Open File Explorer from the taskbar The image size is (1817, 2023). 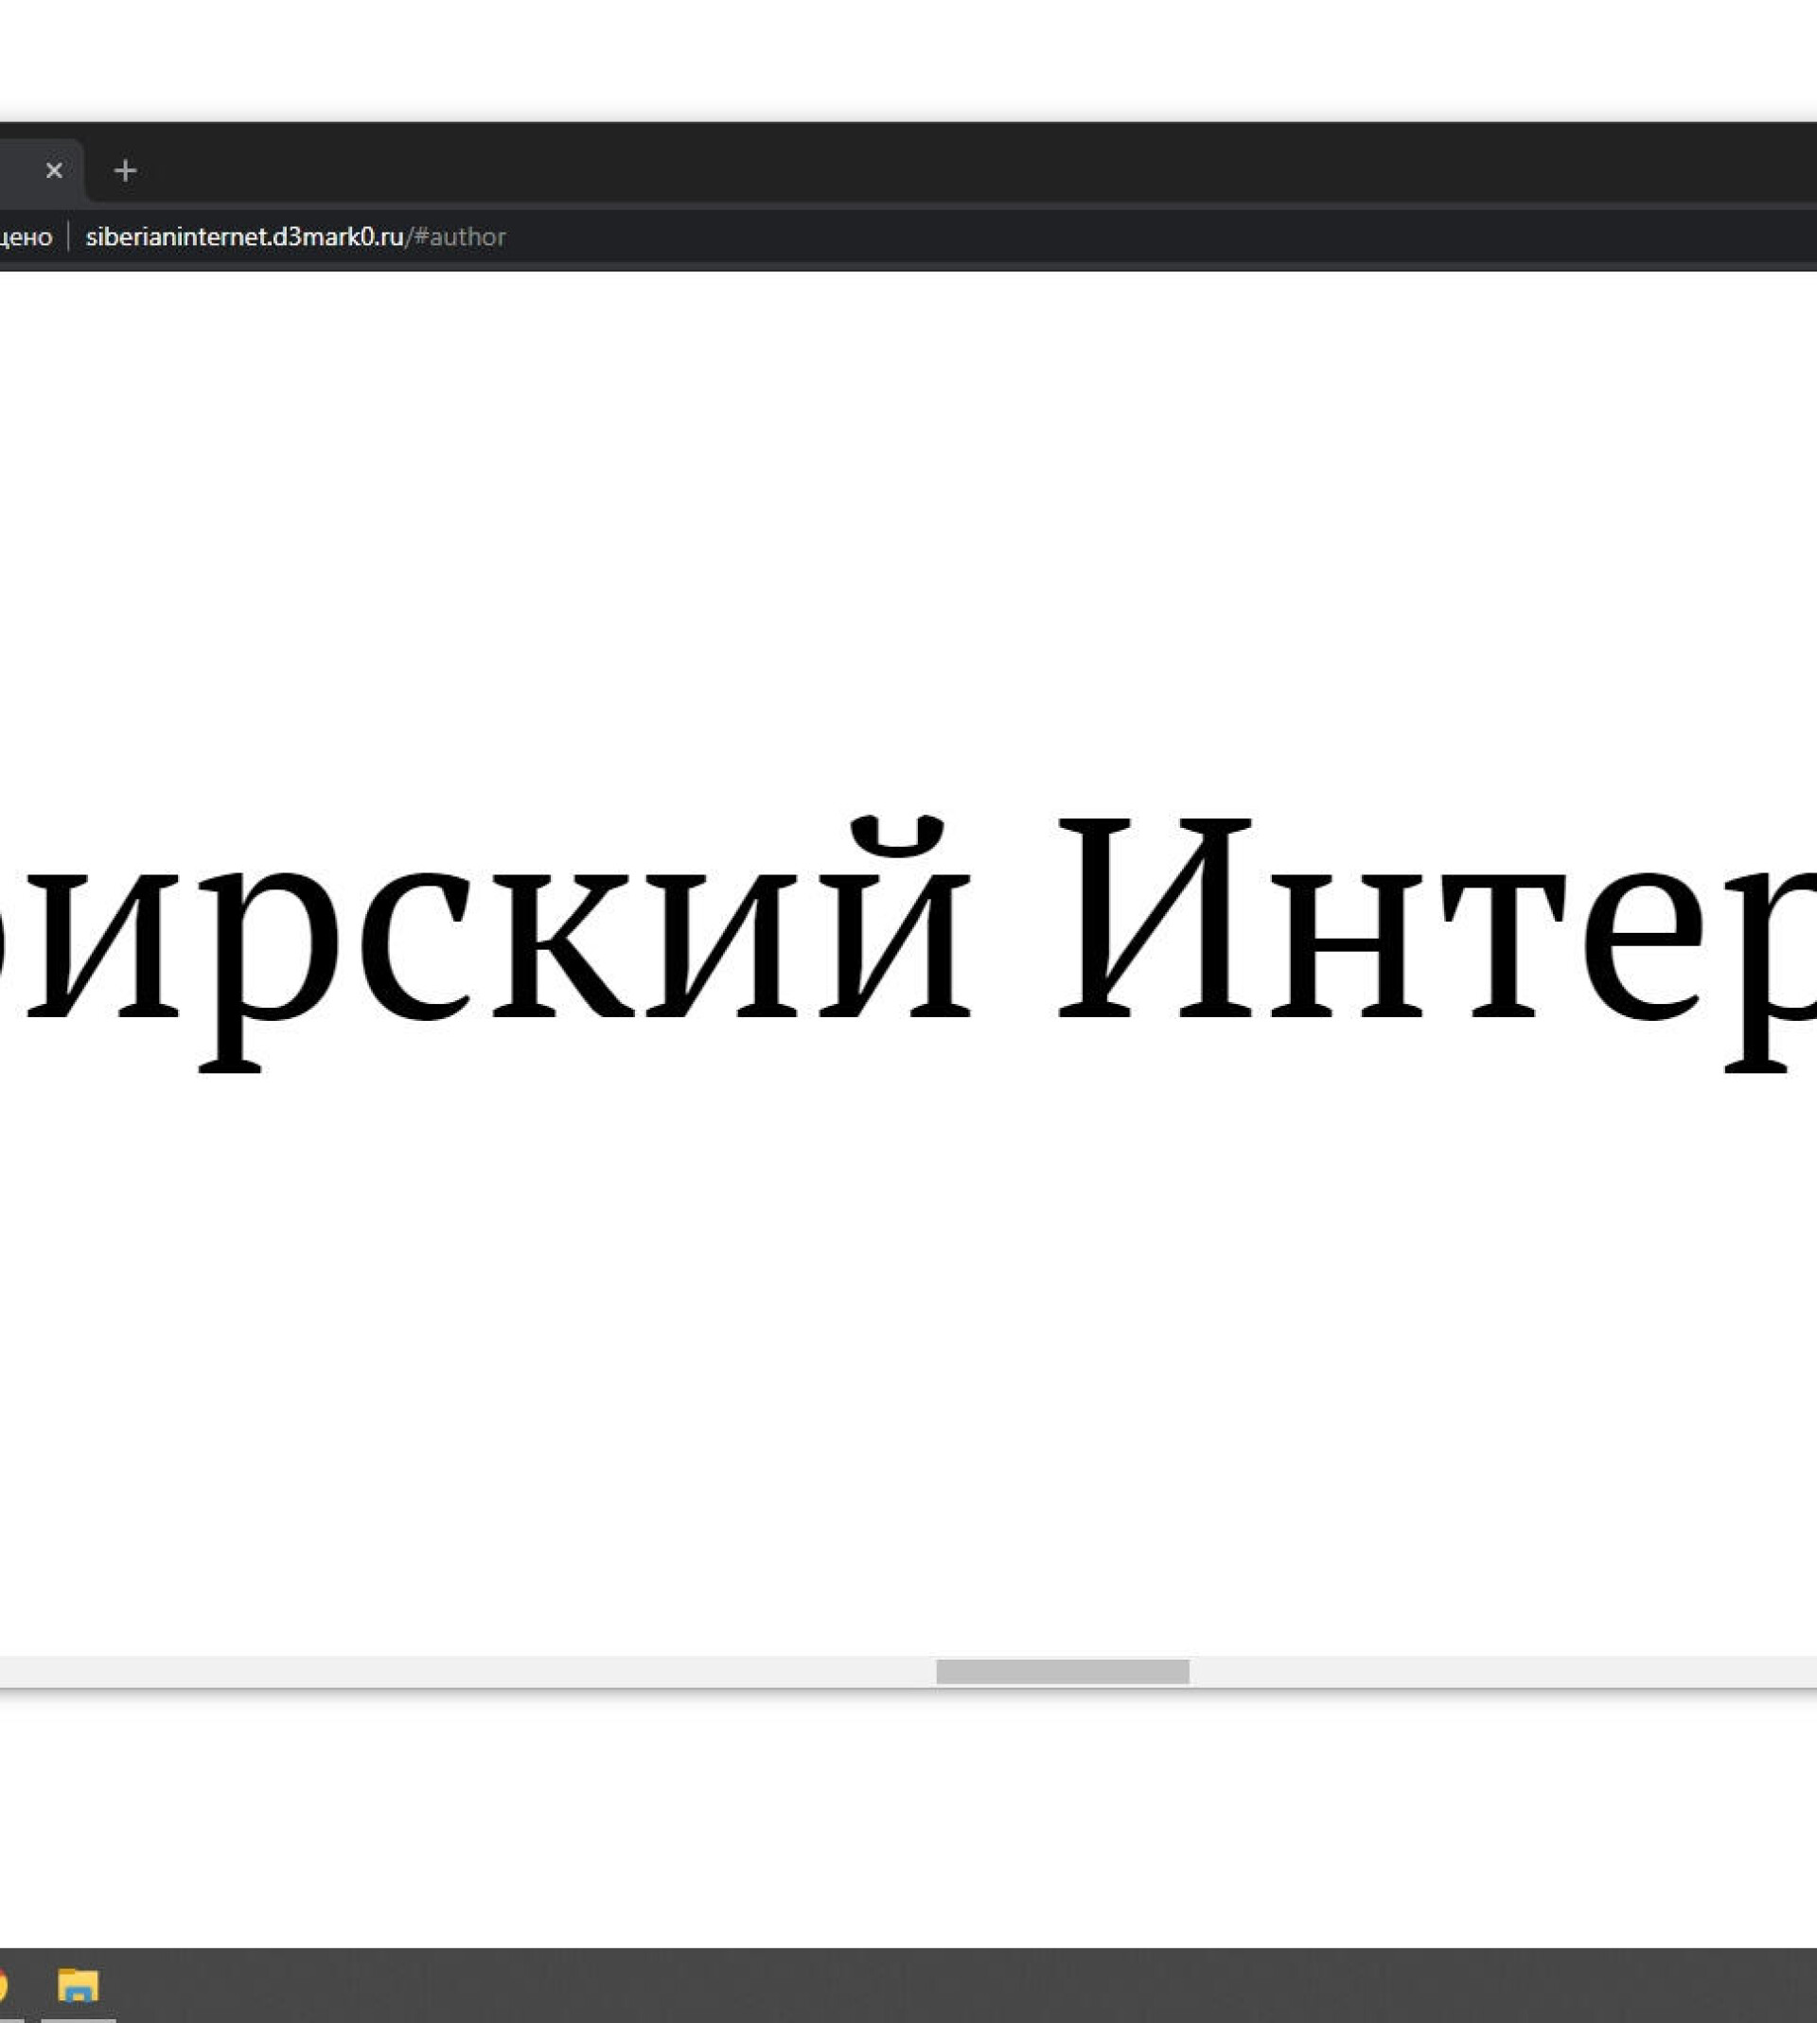pyautogui.click(x=78, y=1985)
